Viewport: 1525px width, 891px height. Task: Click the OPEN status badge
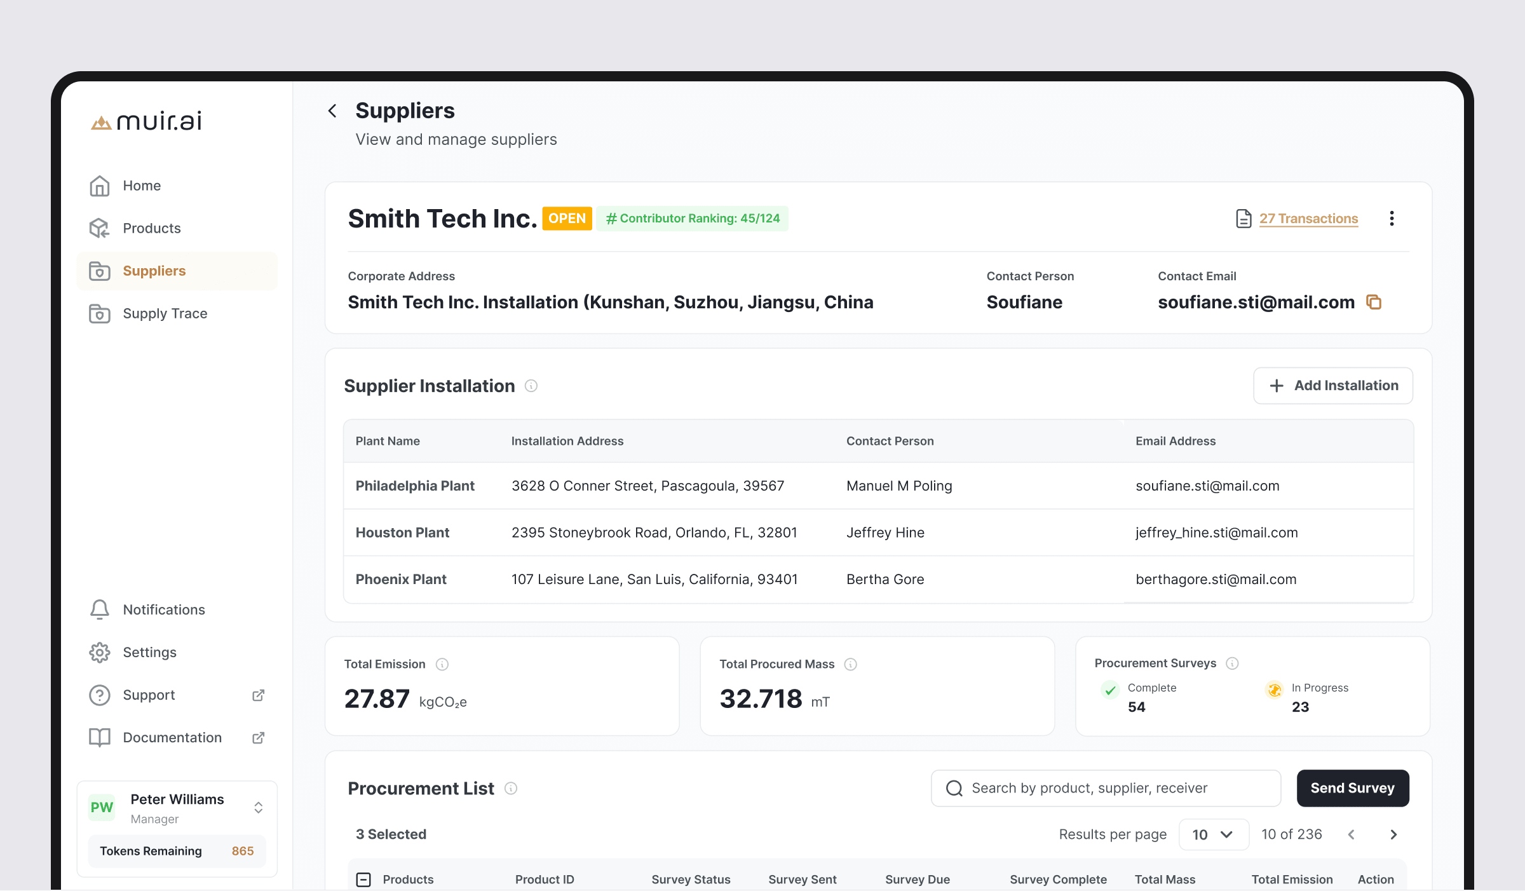(x=567, y=219)
